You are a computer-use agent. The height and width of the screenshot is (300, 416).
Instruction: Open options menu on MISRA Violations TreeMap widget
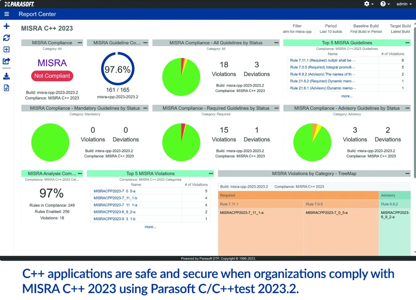pyautogui.click(x=407, y=174)
